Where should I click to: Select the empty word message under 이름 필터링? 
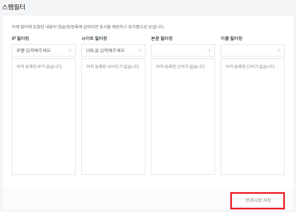pyautogui.click(x=250, y=66)
